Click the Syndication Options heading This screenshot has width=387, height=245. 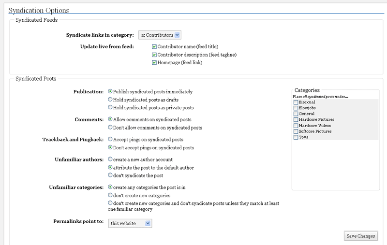point(39,10)
